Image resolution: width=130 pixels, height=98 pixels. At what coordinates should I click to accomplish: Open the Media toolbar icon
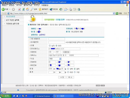51,9
